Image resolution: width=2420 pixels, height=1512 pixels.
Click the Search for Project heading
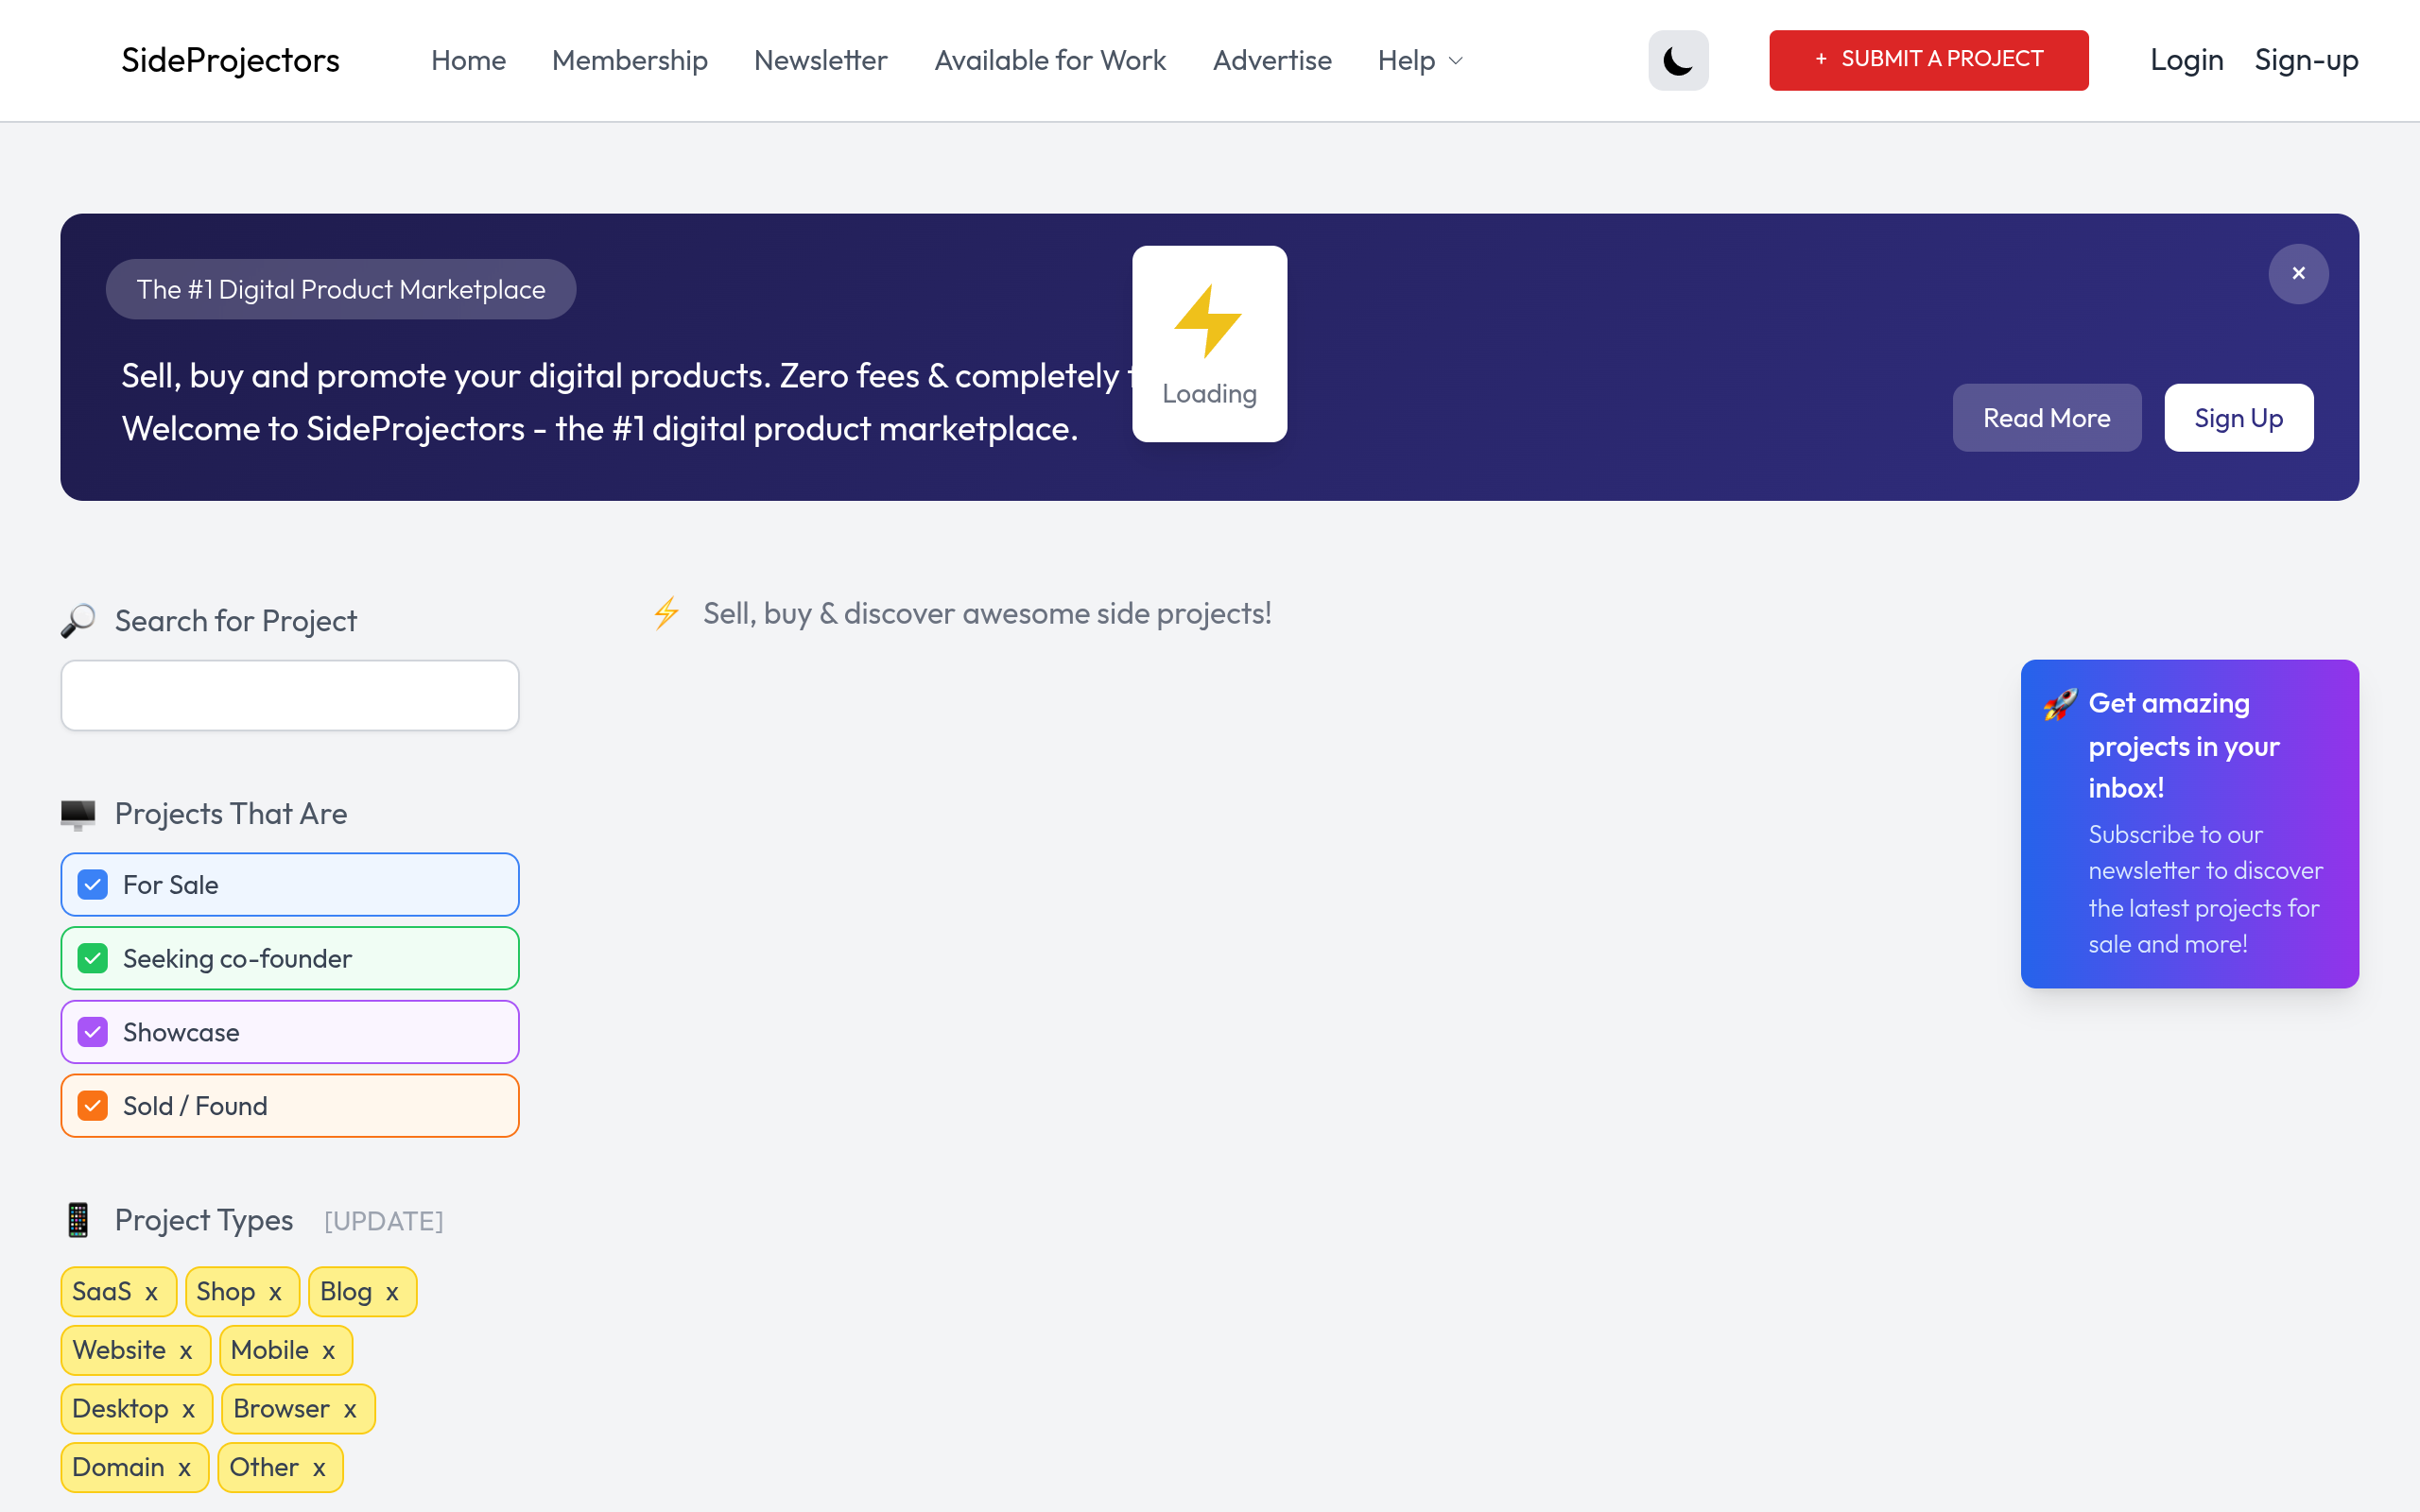point(236,621)
